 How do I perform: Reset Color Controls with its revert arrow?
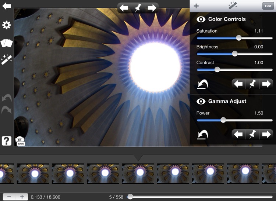tap(203, 84)
